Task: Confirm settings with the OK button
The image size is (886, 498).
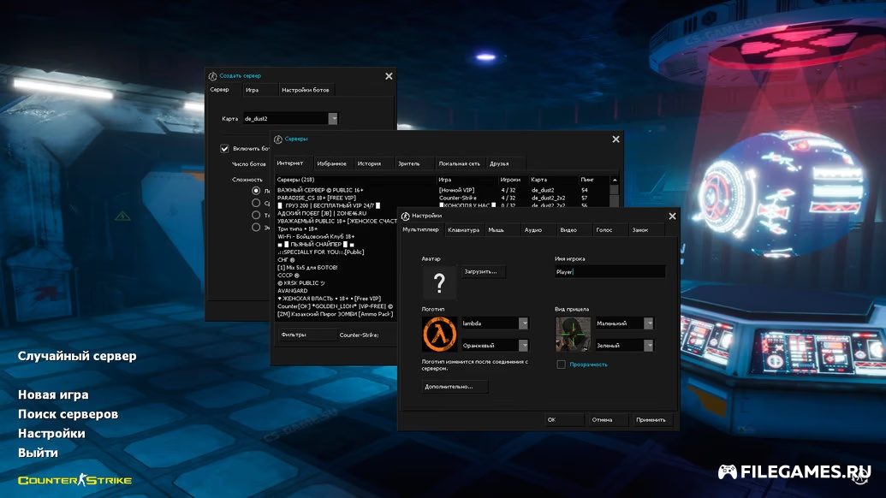Action: click(x=564, y=420)
